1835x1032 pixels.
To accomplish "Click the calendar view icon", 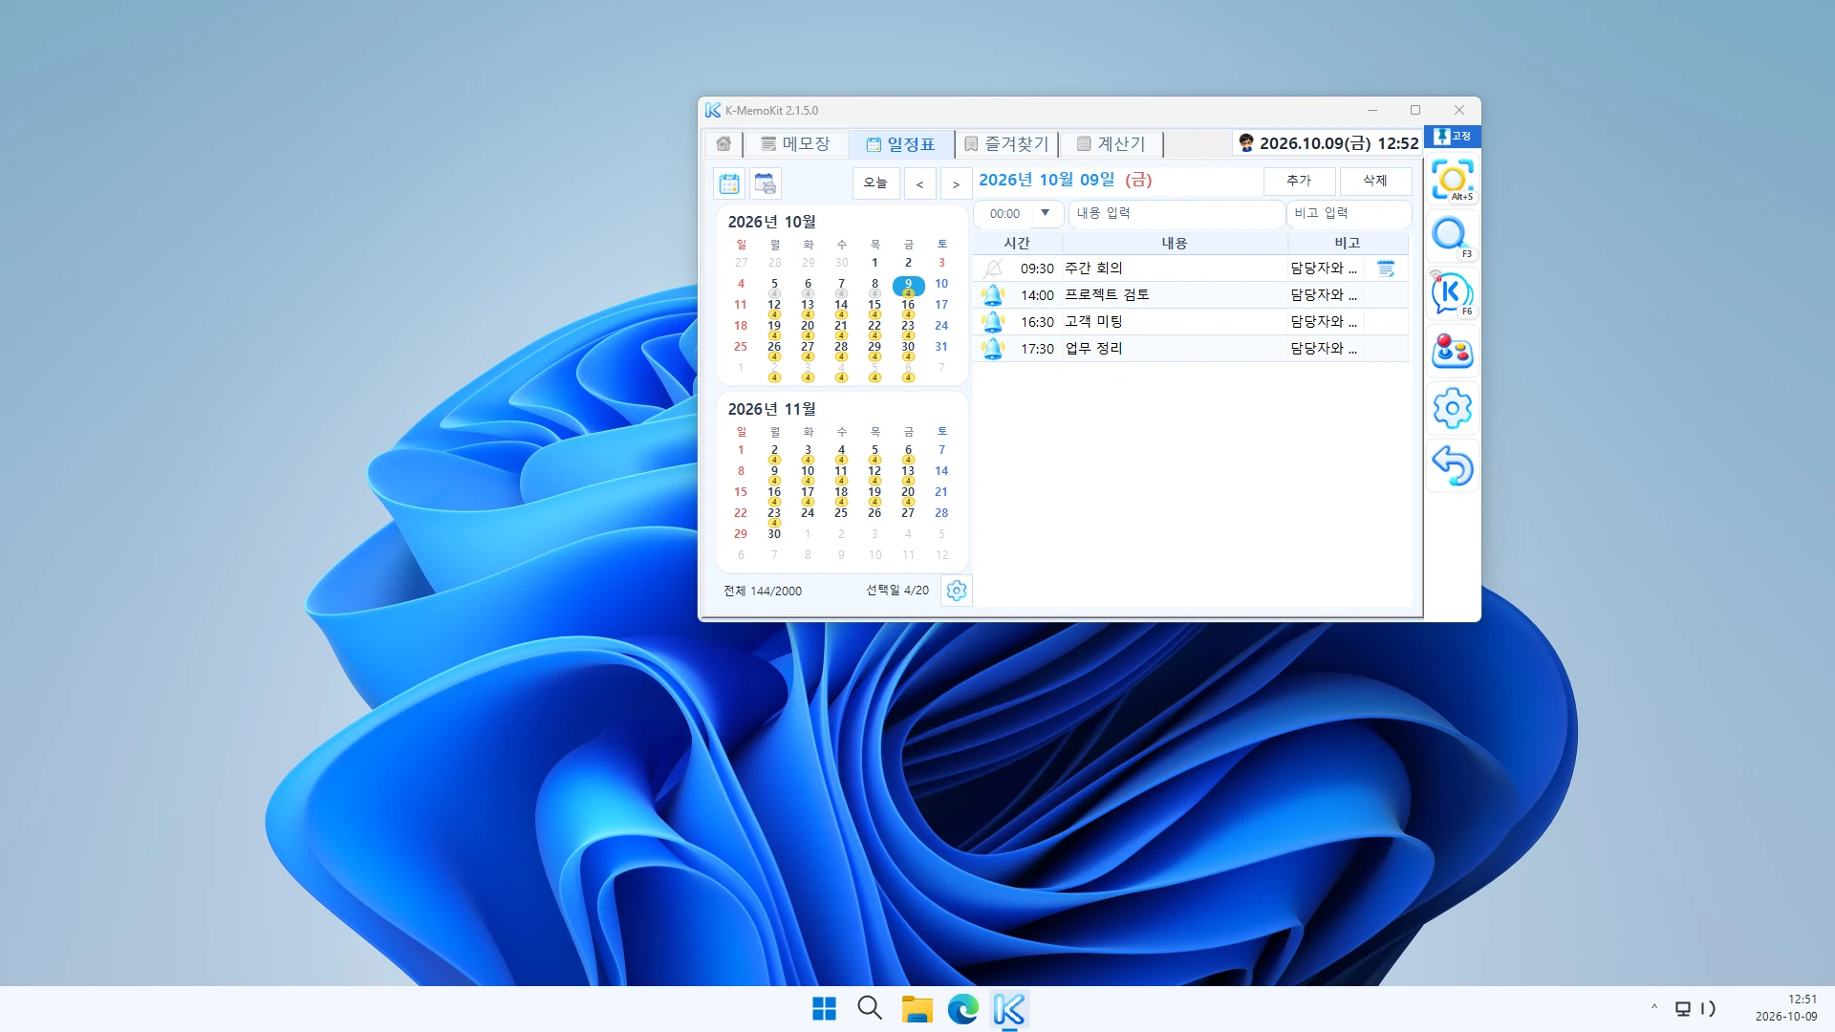I will click(729, 183).
